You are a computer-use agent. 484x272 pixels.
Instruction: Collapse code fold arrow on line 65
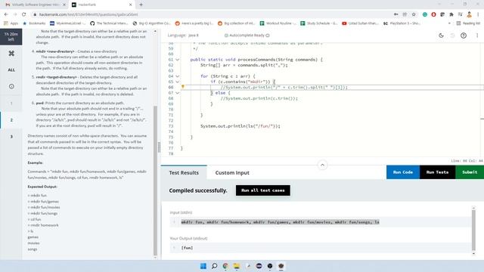pos(178,82)
